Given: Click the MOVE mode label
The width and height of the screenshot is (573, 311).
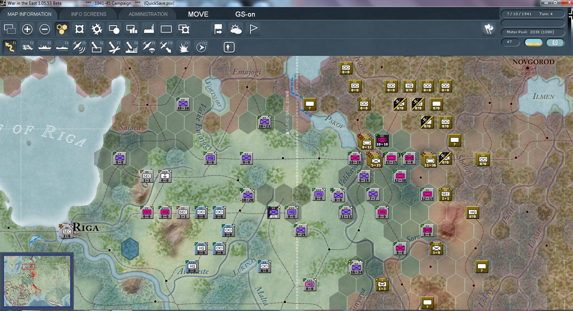Looking at the screenshot, I should point(198,14).
